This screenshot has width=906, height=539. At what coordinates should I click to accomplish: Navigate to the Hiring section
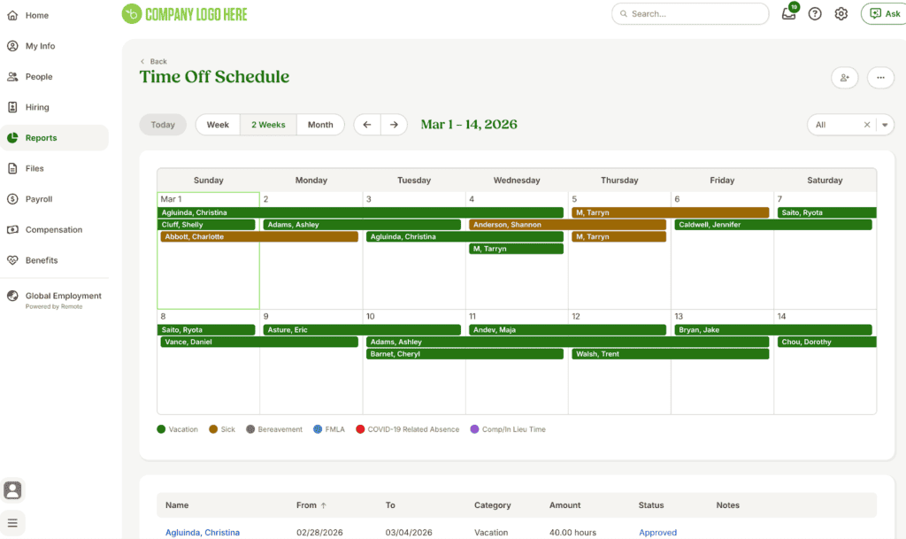click(x=37, y=106)
